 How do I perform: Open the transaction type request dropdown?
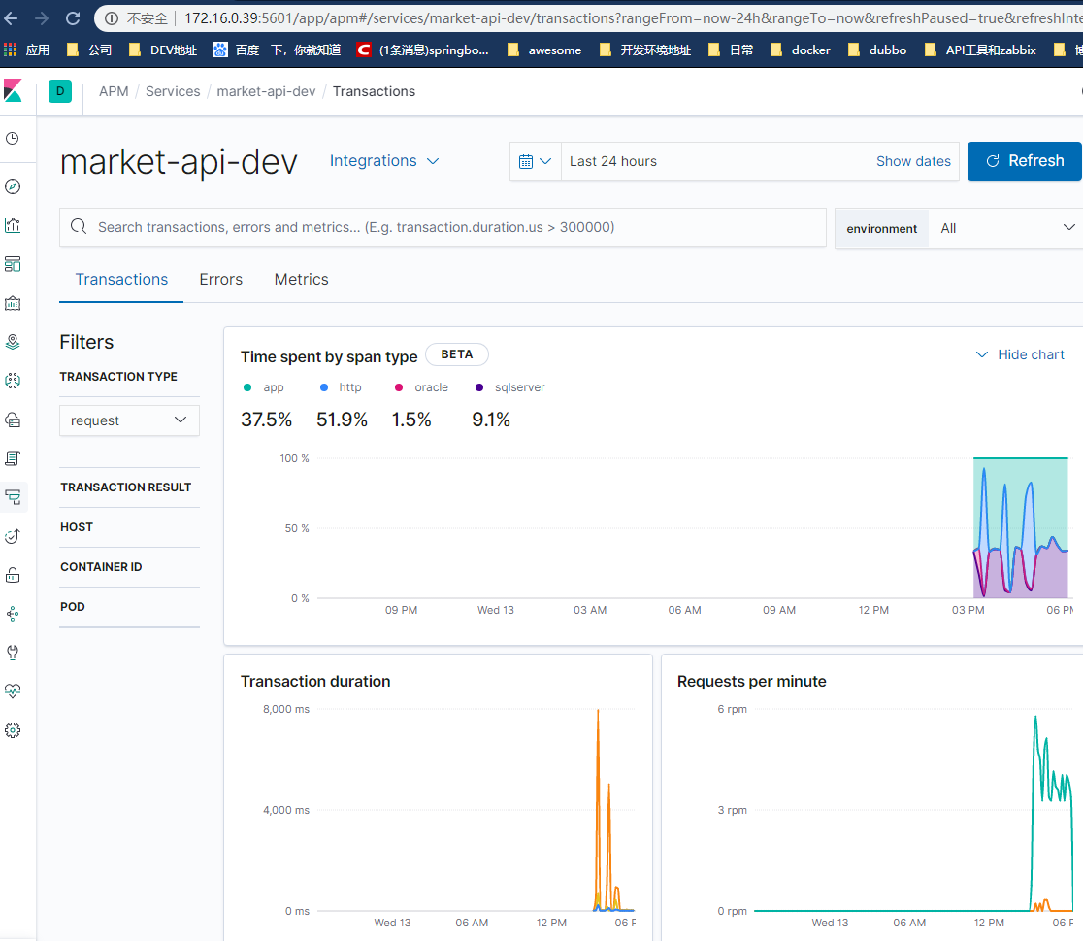tap(129, 420)
